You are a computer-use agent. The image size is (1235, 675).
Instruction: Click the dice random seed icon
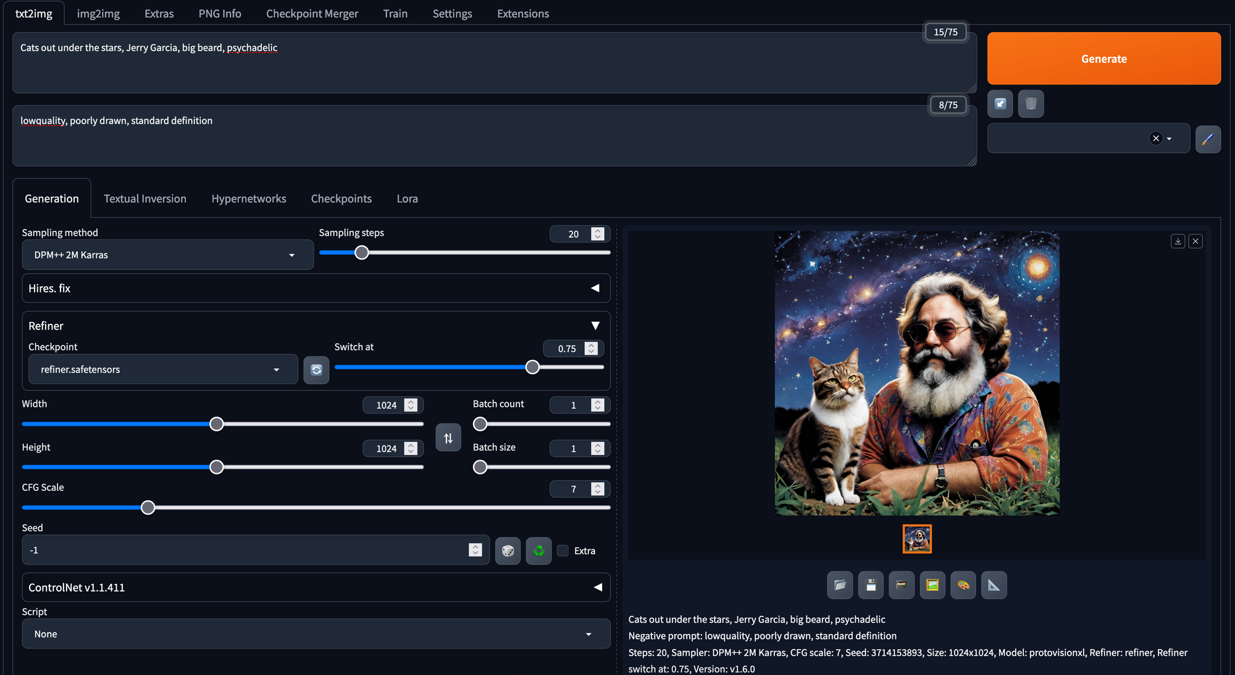click(x=508, y=550)
